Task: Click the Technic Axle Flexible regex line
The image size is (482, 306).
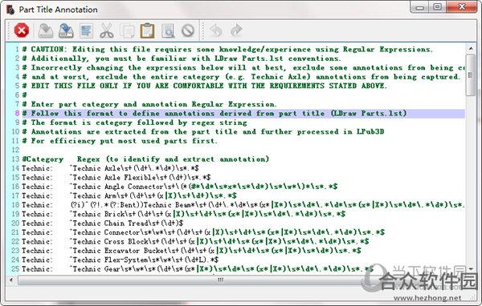Action: click(x=141, y=178)
